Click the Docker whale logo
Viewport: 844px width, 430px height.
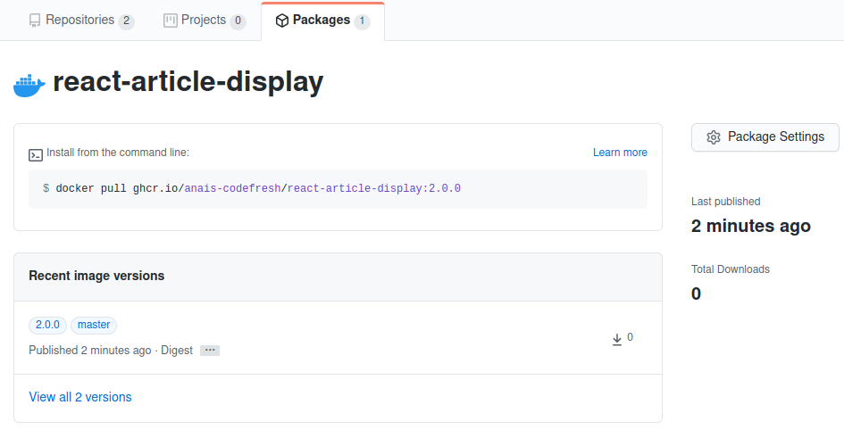[x=29, y=85]
